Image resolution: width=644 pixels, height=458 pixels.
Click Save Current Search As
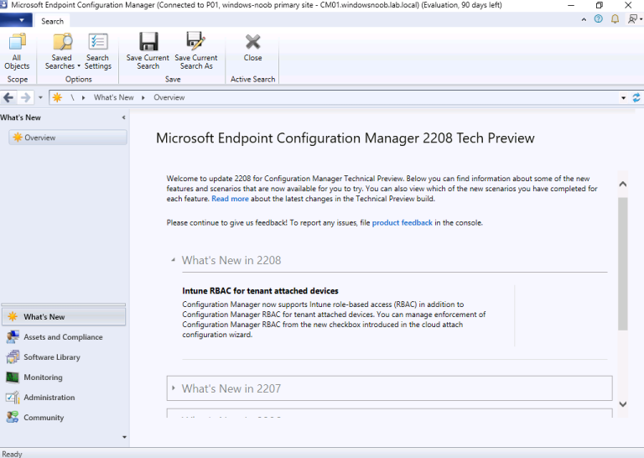196,51
